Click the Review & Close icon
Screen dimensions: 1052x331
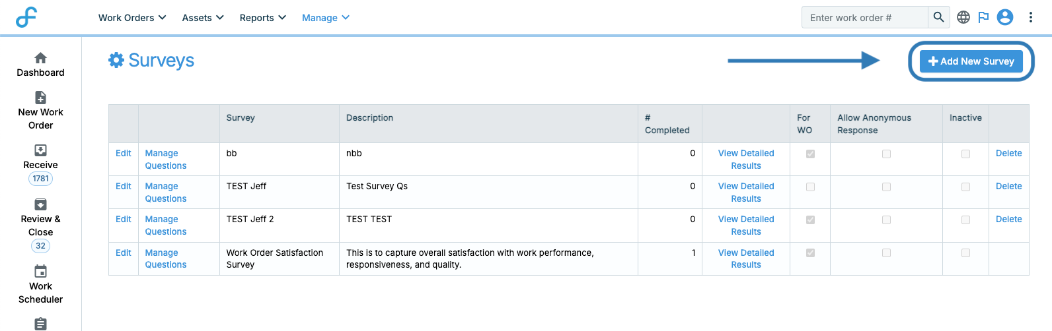(x=40, y=204)
